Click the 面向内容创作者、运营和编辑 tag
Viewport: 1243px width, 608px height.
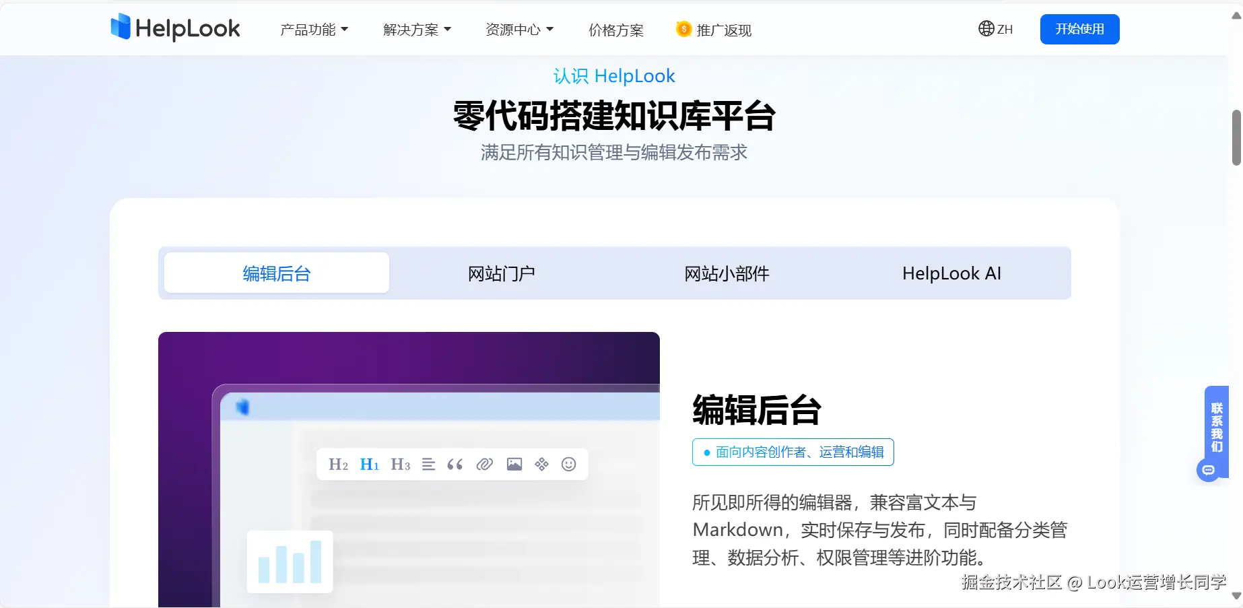(793, 452)
